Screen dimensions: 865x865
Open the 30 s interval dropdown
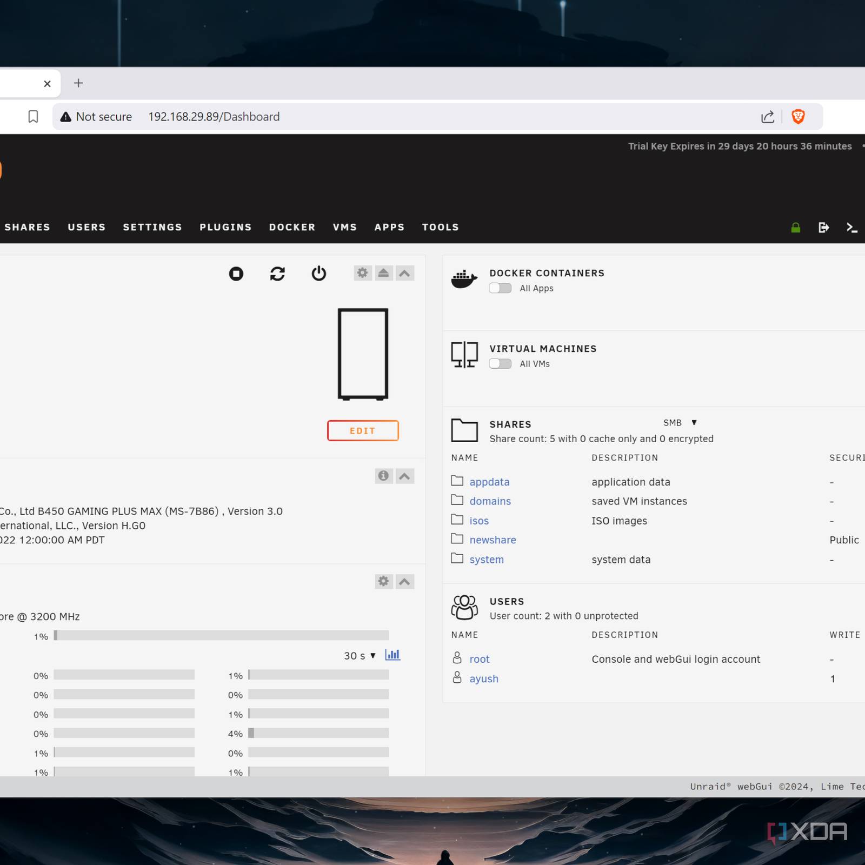click(x=360, y=656)
